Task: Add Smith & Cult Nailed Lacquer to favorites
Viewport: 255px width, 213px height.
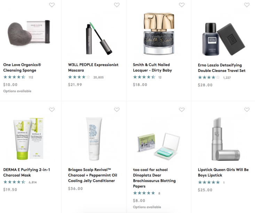Action: click(182, 5)
